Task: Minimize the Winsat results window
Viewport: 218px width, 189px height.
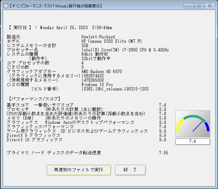Action: pyautogui.click(x=188, y=6)
